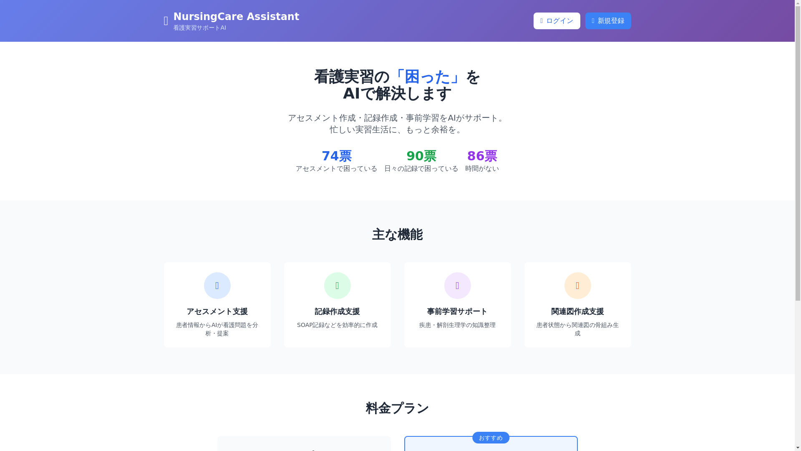Click the NursingCare Assistant logo icon
The width and height of the screenshot is (801, 451).
click(166, 21)
